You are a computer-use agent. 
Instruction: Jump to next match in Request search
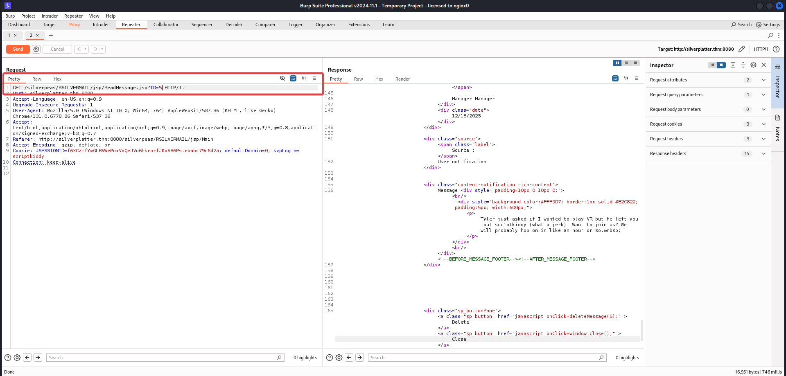38,358
